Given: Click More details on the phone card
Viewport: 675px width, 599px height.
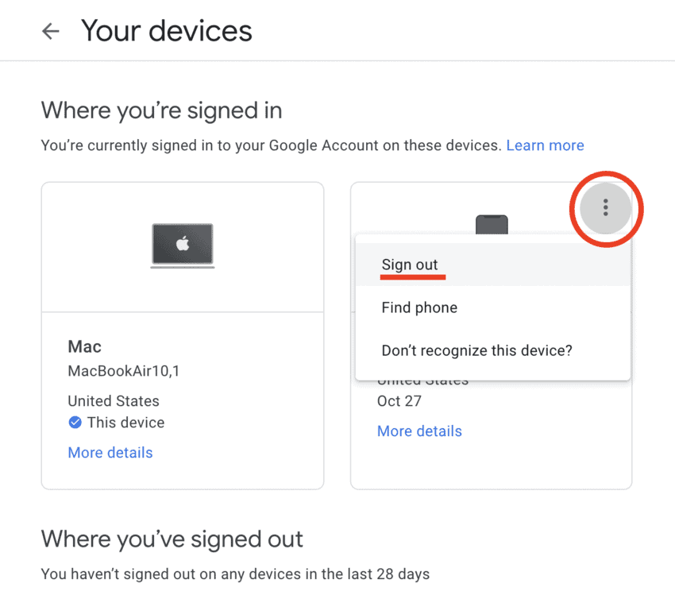Looking at the screenshot, I should (419, 431).
